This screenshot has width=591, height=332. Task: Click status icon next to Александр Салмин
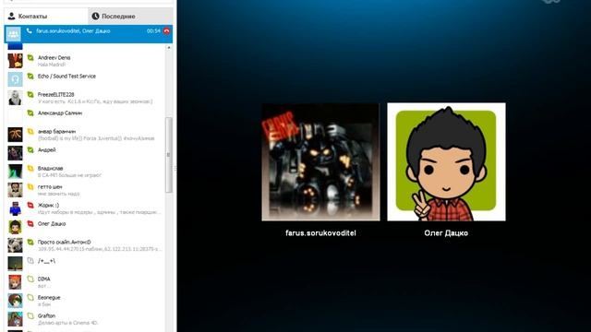(x=30, y=113)
